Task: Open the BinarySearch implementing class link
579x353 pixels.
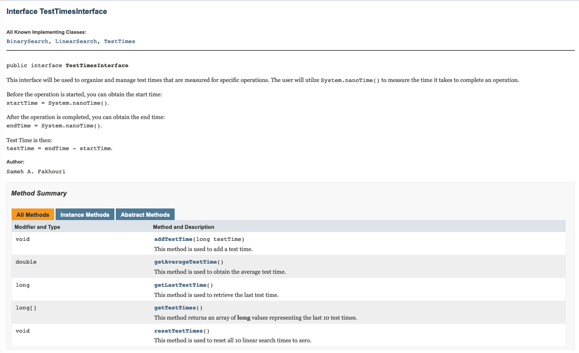Action: tap(27, 41)
